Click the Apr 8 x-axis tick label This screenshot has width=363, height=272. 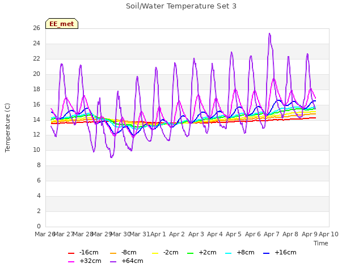point(290,234)
